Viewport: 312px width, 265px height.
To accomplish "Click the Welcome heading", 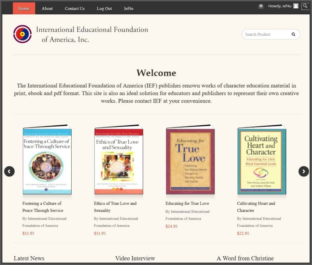I will tap(156, 73).
